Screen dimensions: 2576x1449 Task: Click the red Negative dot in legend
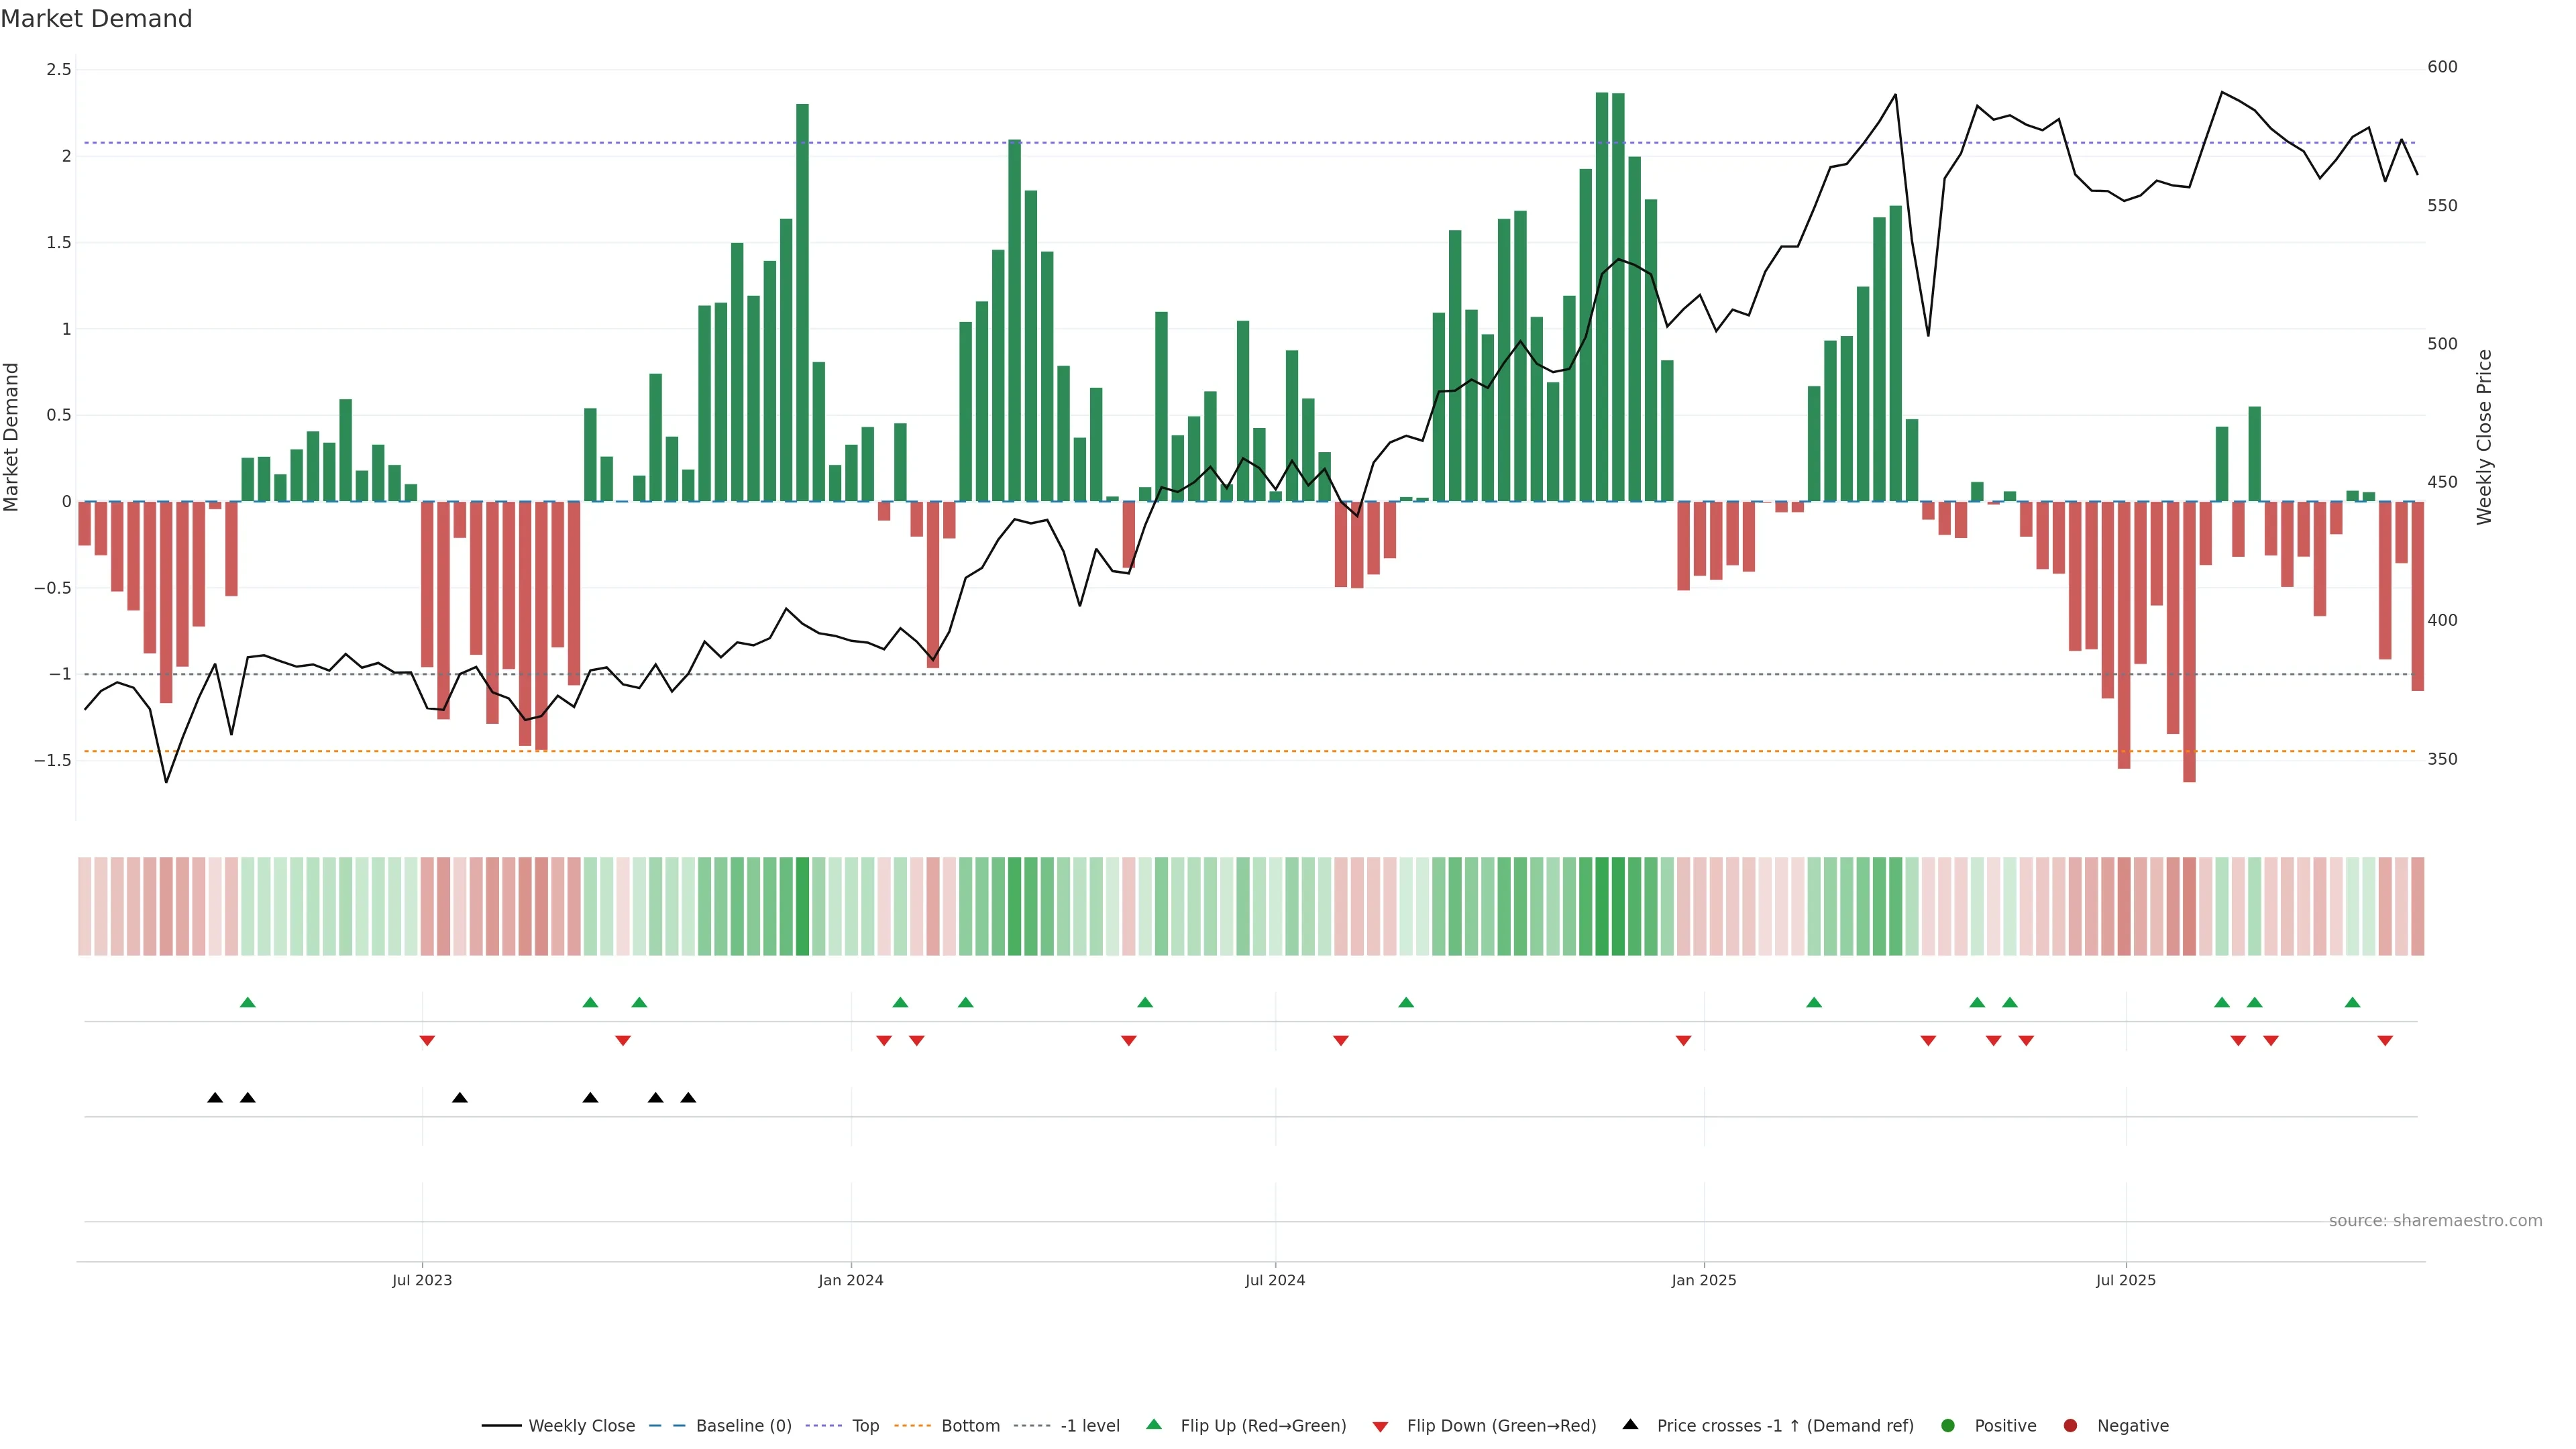click(x=2070, y=1426)
